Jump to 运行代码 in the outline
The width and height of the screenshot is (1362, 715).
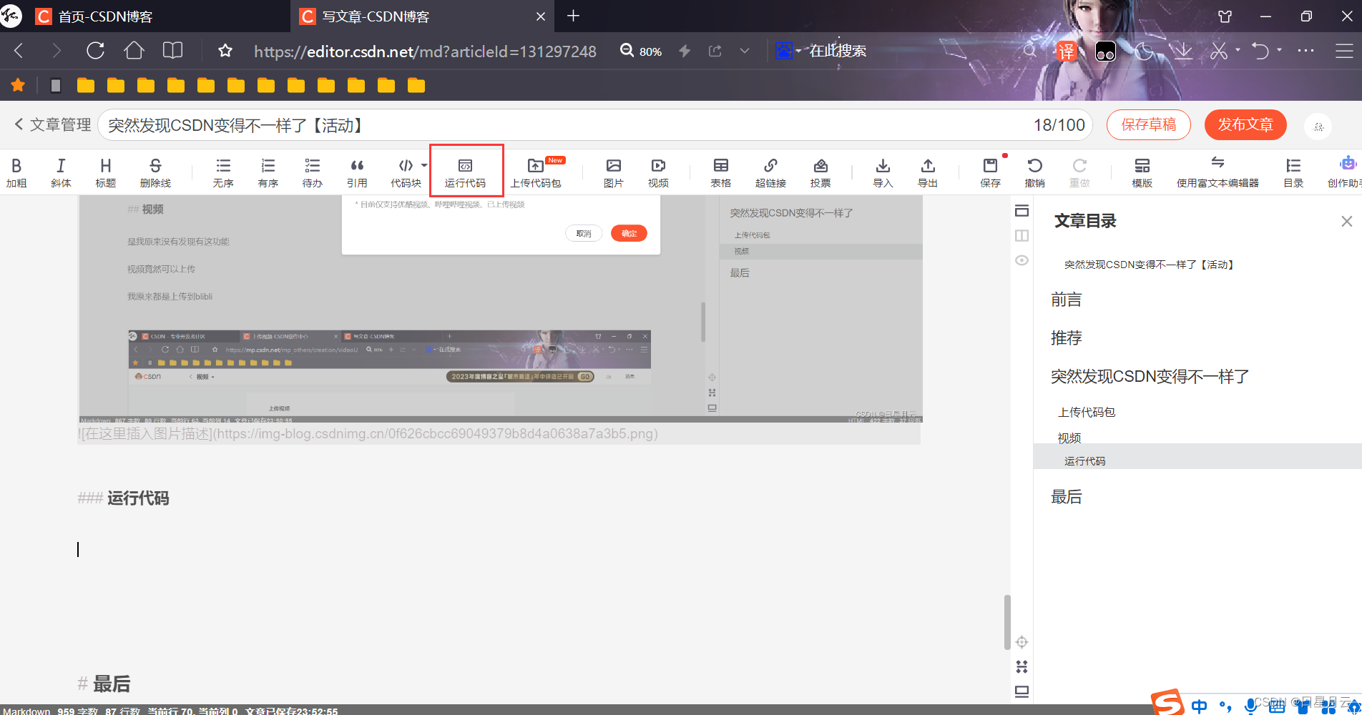pyautogui.click(x=1084, y=461)
